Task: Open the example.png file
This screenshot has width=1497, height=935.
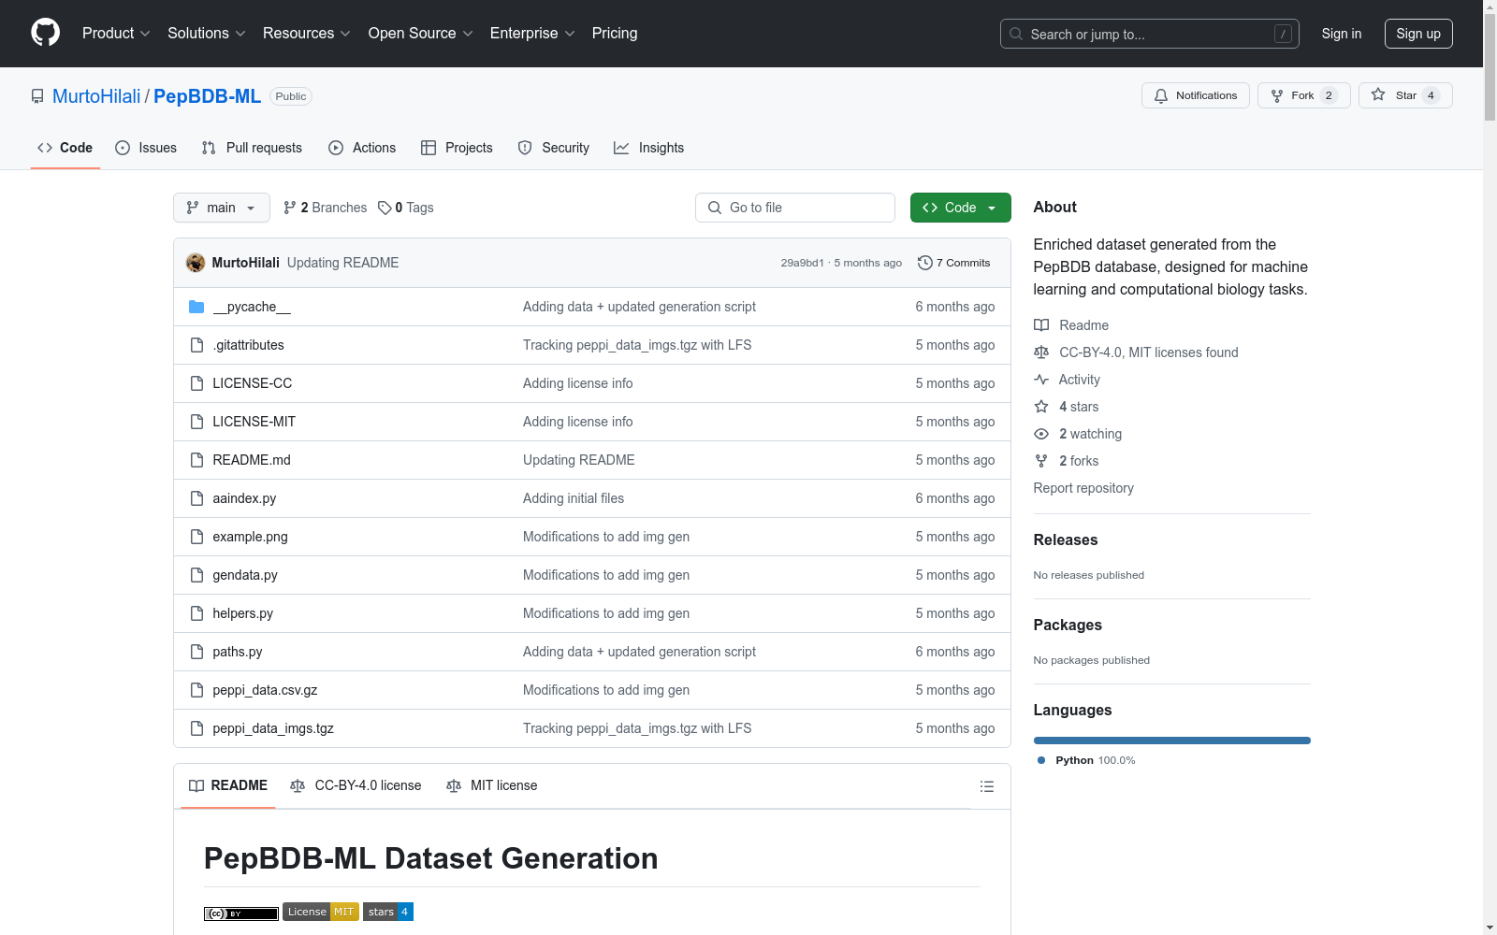Action: coord(250,537)
